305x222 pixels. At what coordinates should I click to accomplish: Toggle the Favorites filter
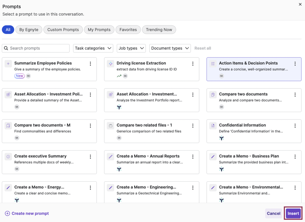[x=128, y=29]
